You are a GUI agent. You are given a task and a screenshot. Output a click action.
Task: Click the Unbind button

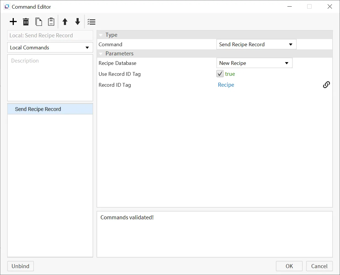(20, 266)
